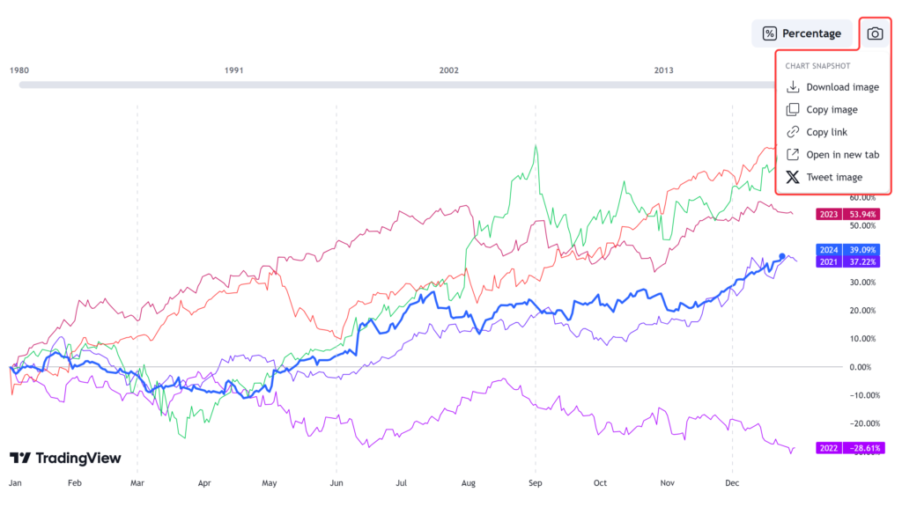
Task: Click the blue 2024 endpoint dot
Action: point(782,256)
